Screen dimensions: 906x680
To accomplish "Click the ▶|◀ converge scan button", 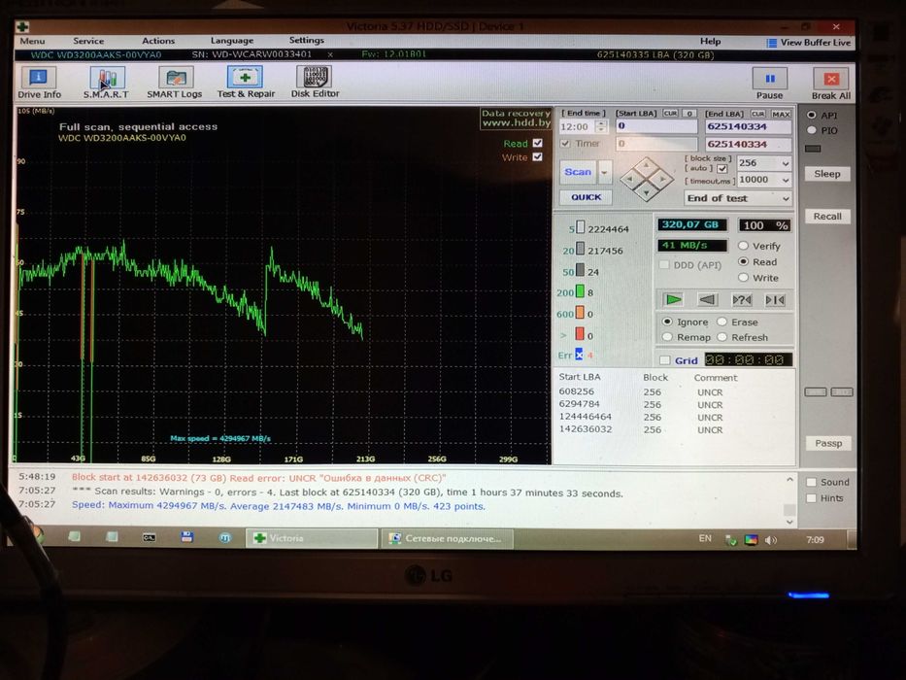I will tap(775, 299).
